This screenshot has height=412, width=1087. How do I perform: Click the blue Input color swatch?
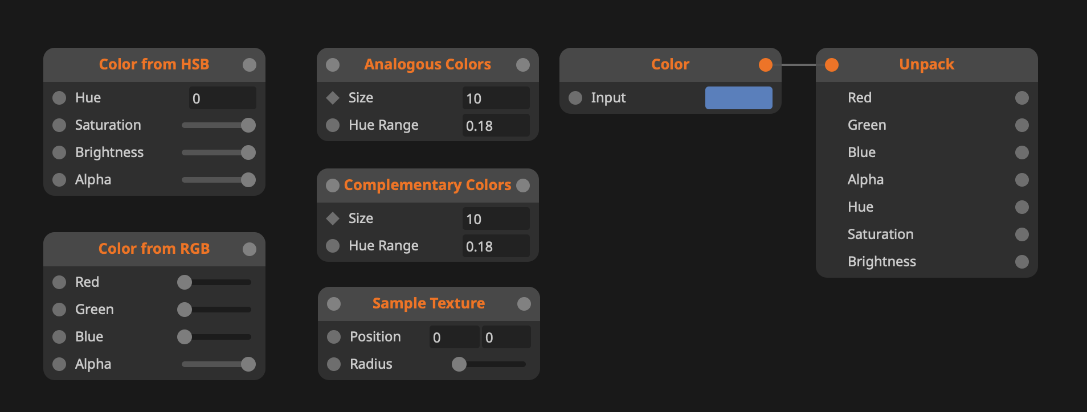(738, 98)
